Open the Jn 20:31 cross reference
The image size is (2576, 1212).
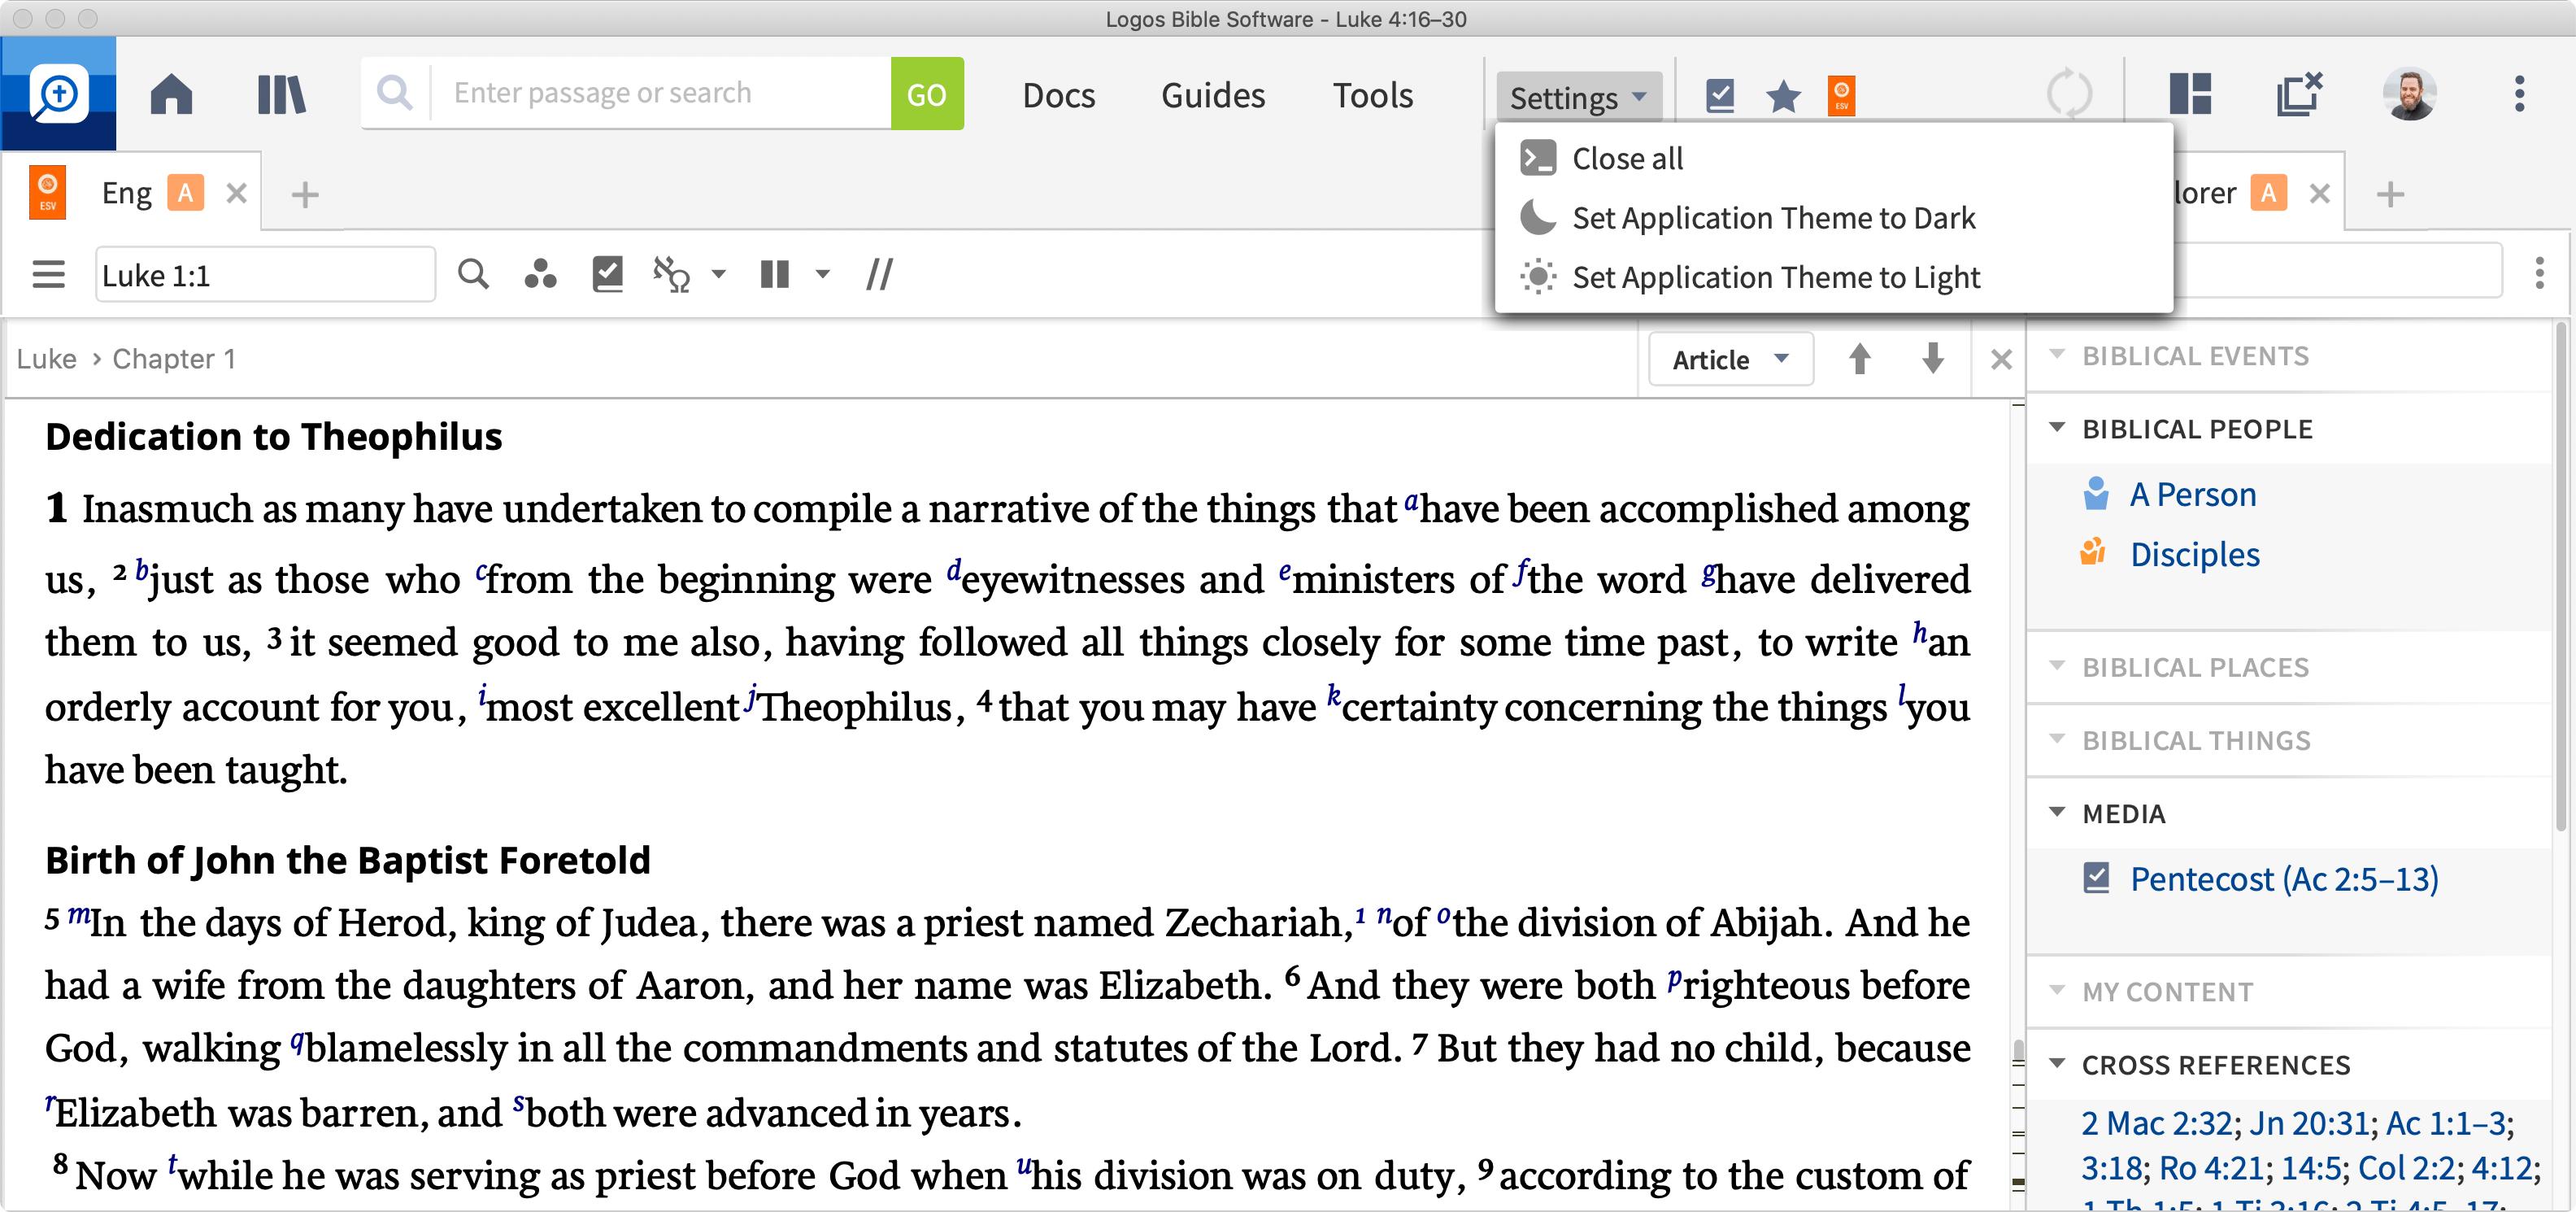pyautogui.click(x=2309, y=1123)
